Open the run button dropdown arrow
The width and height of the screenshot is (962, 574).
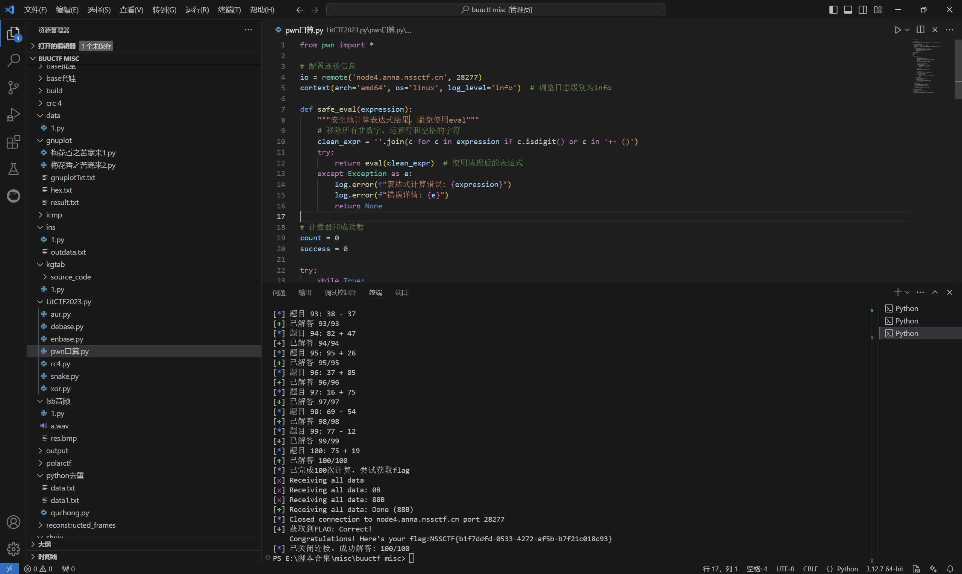point(907,30)
